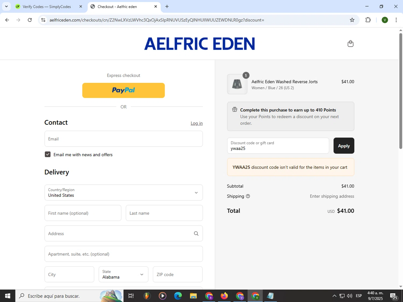This screenshot has height=302, width=403.
Task: Click the shipping info question mark icon
Action: 248,196
